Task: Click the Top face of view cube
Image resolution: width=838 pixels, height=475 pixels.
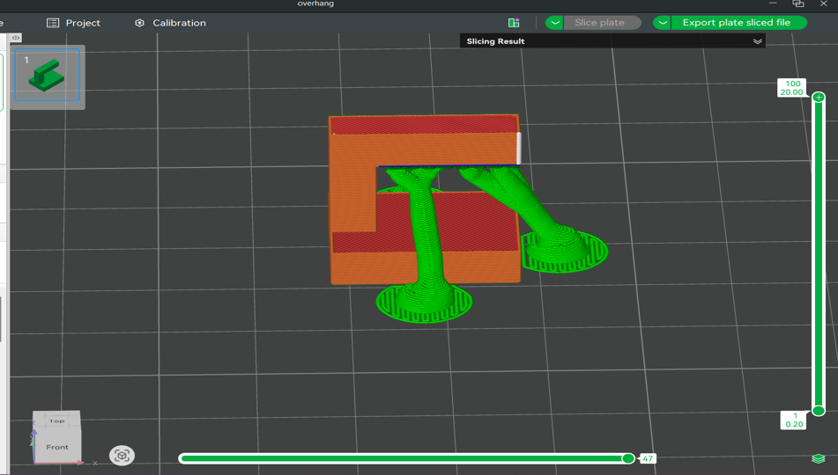Action: tap(56, 420)
